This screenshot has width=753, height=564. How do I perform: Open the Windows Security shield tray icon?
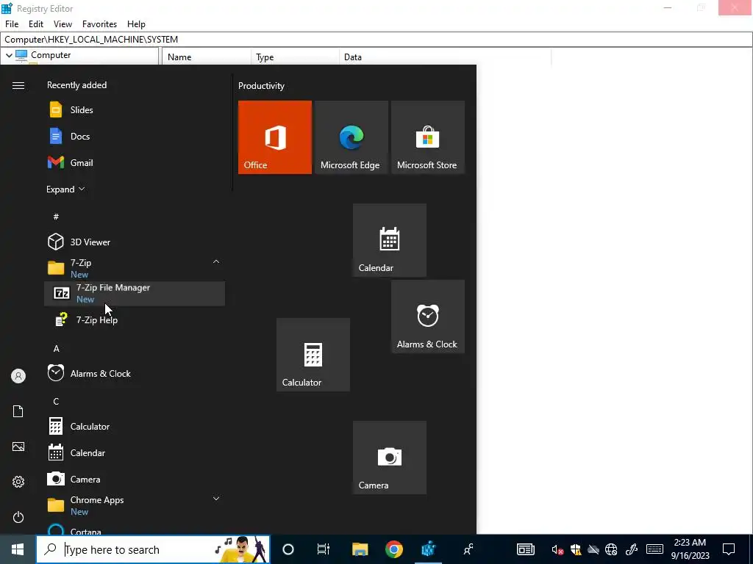575,549
